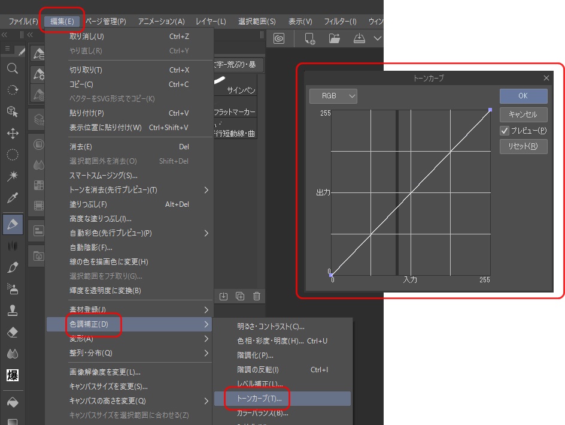This screenshot has height=425, width=565.
Task: Toggle プレビュー checkbox in Tone Curve
Action: [x=505, y=131]
